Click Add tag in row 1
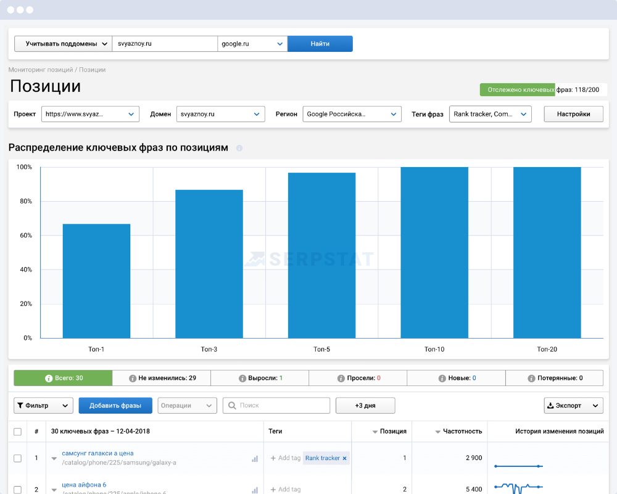Image resolution: width=617 pixels, height=494 pixels. (x=289, y=458)
